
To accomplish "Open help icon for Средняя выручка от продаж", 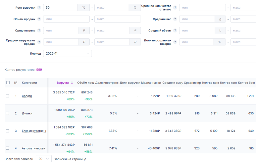I will [x=39, y=42].
